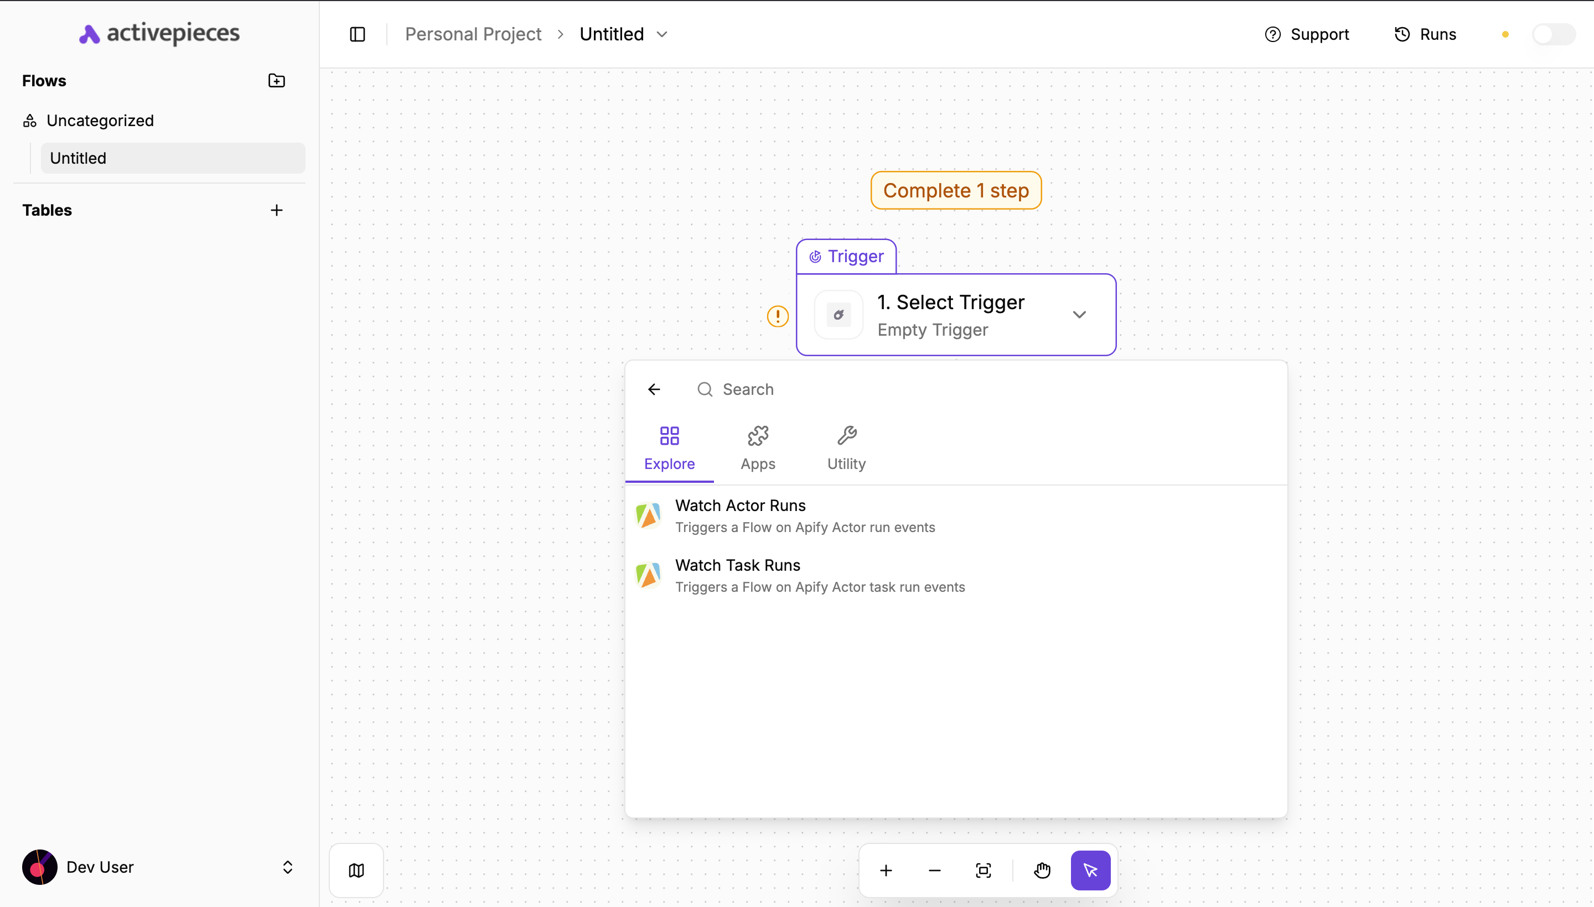Toggle the minimap icon at bottom left
The width and height of the screenshot is (1594, 907).
[355, 869]
